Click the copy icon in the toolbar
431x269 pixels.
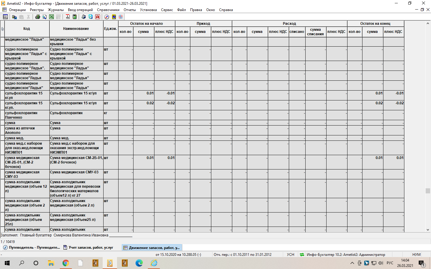click(x=14, y=17)
